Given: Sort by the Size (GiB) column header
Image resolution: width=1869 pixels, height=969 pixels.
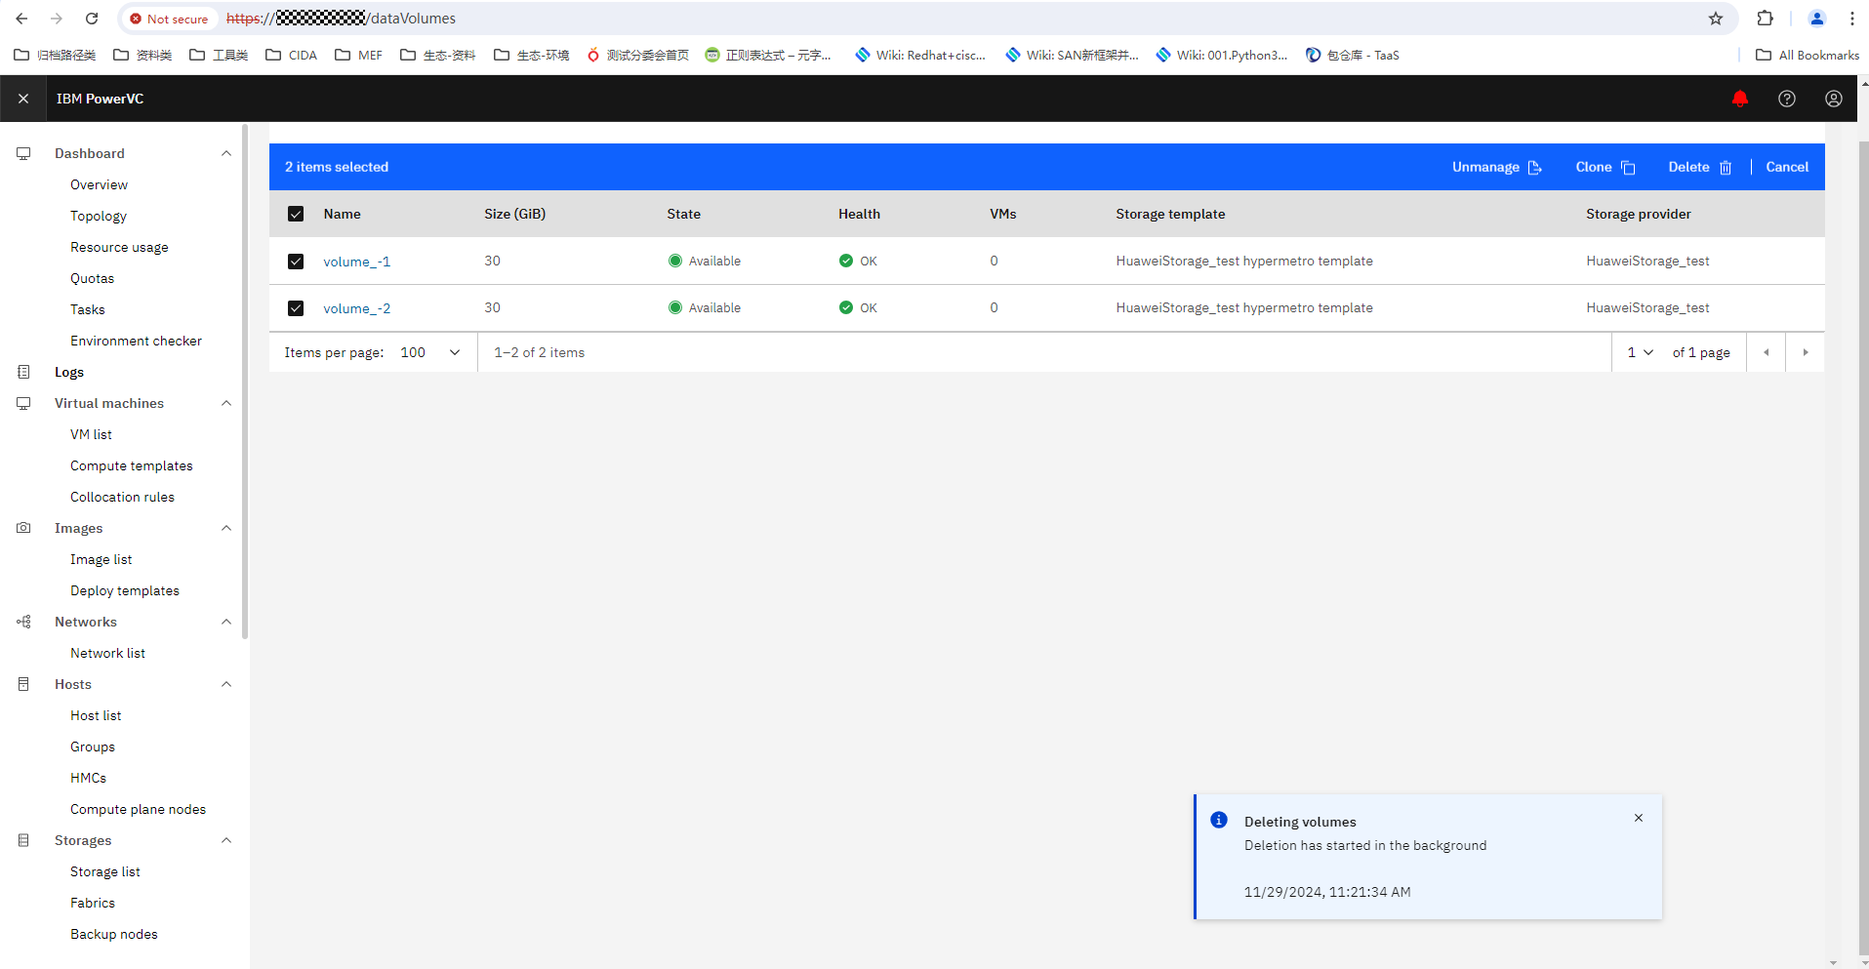Looking at the screenshot, I should click(x=514, y=214).
